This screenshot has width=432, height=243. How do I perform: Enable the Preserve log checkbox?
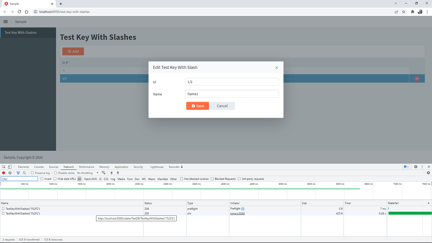coord(32,173)
